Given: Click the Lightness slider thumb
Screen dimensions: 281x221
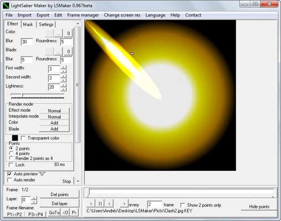Looking at the screenshot, I should pyautogui.click(x=22, y=95).
